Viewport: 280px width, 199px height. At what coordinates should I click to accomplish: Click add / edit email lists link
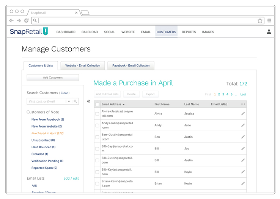coord(71,178)
